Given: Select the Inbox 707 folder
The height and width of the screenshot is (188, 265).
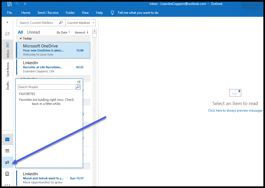Looking at the screenshot, I should 8,50.
